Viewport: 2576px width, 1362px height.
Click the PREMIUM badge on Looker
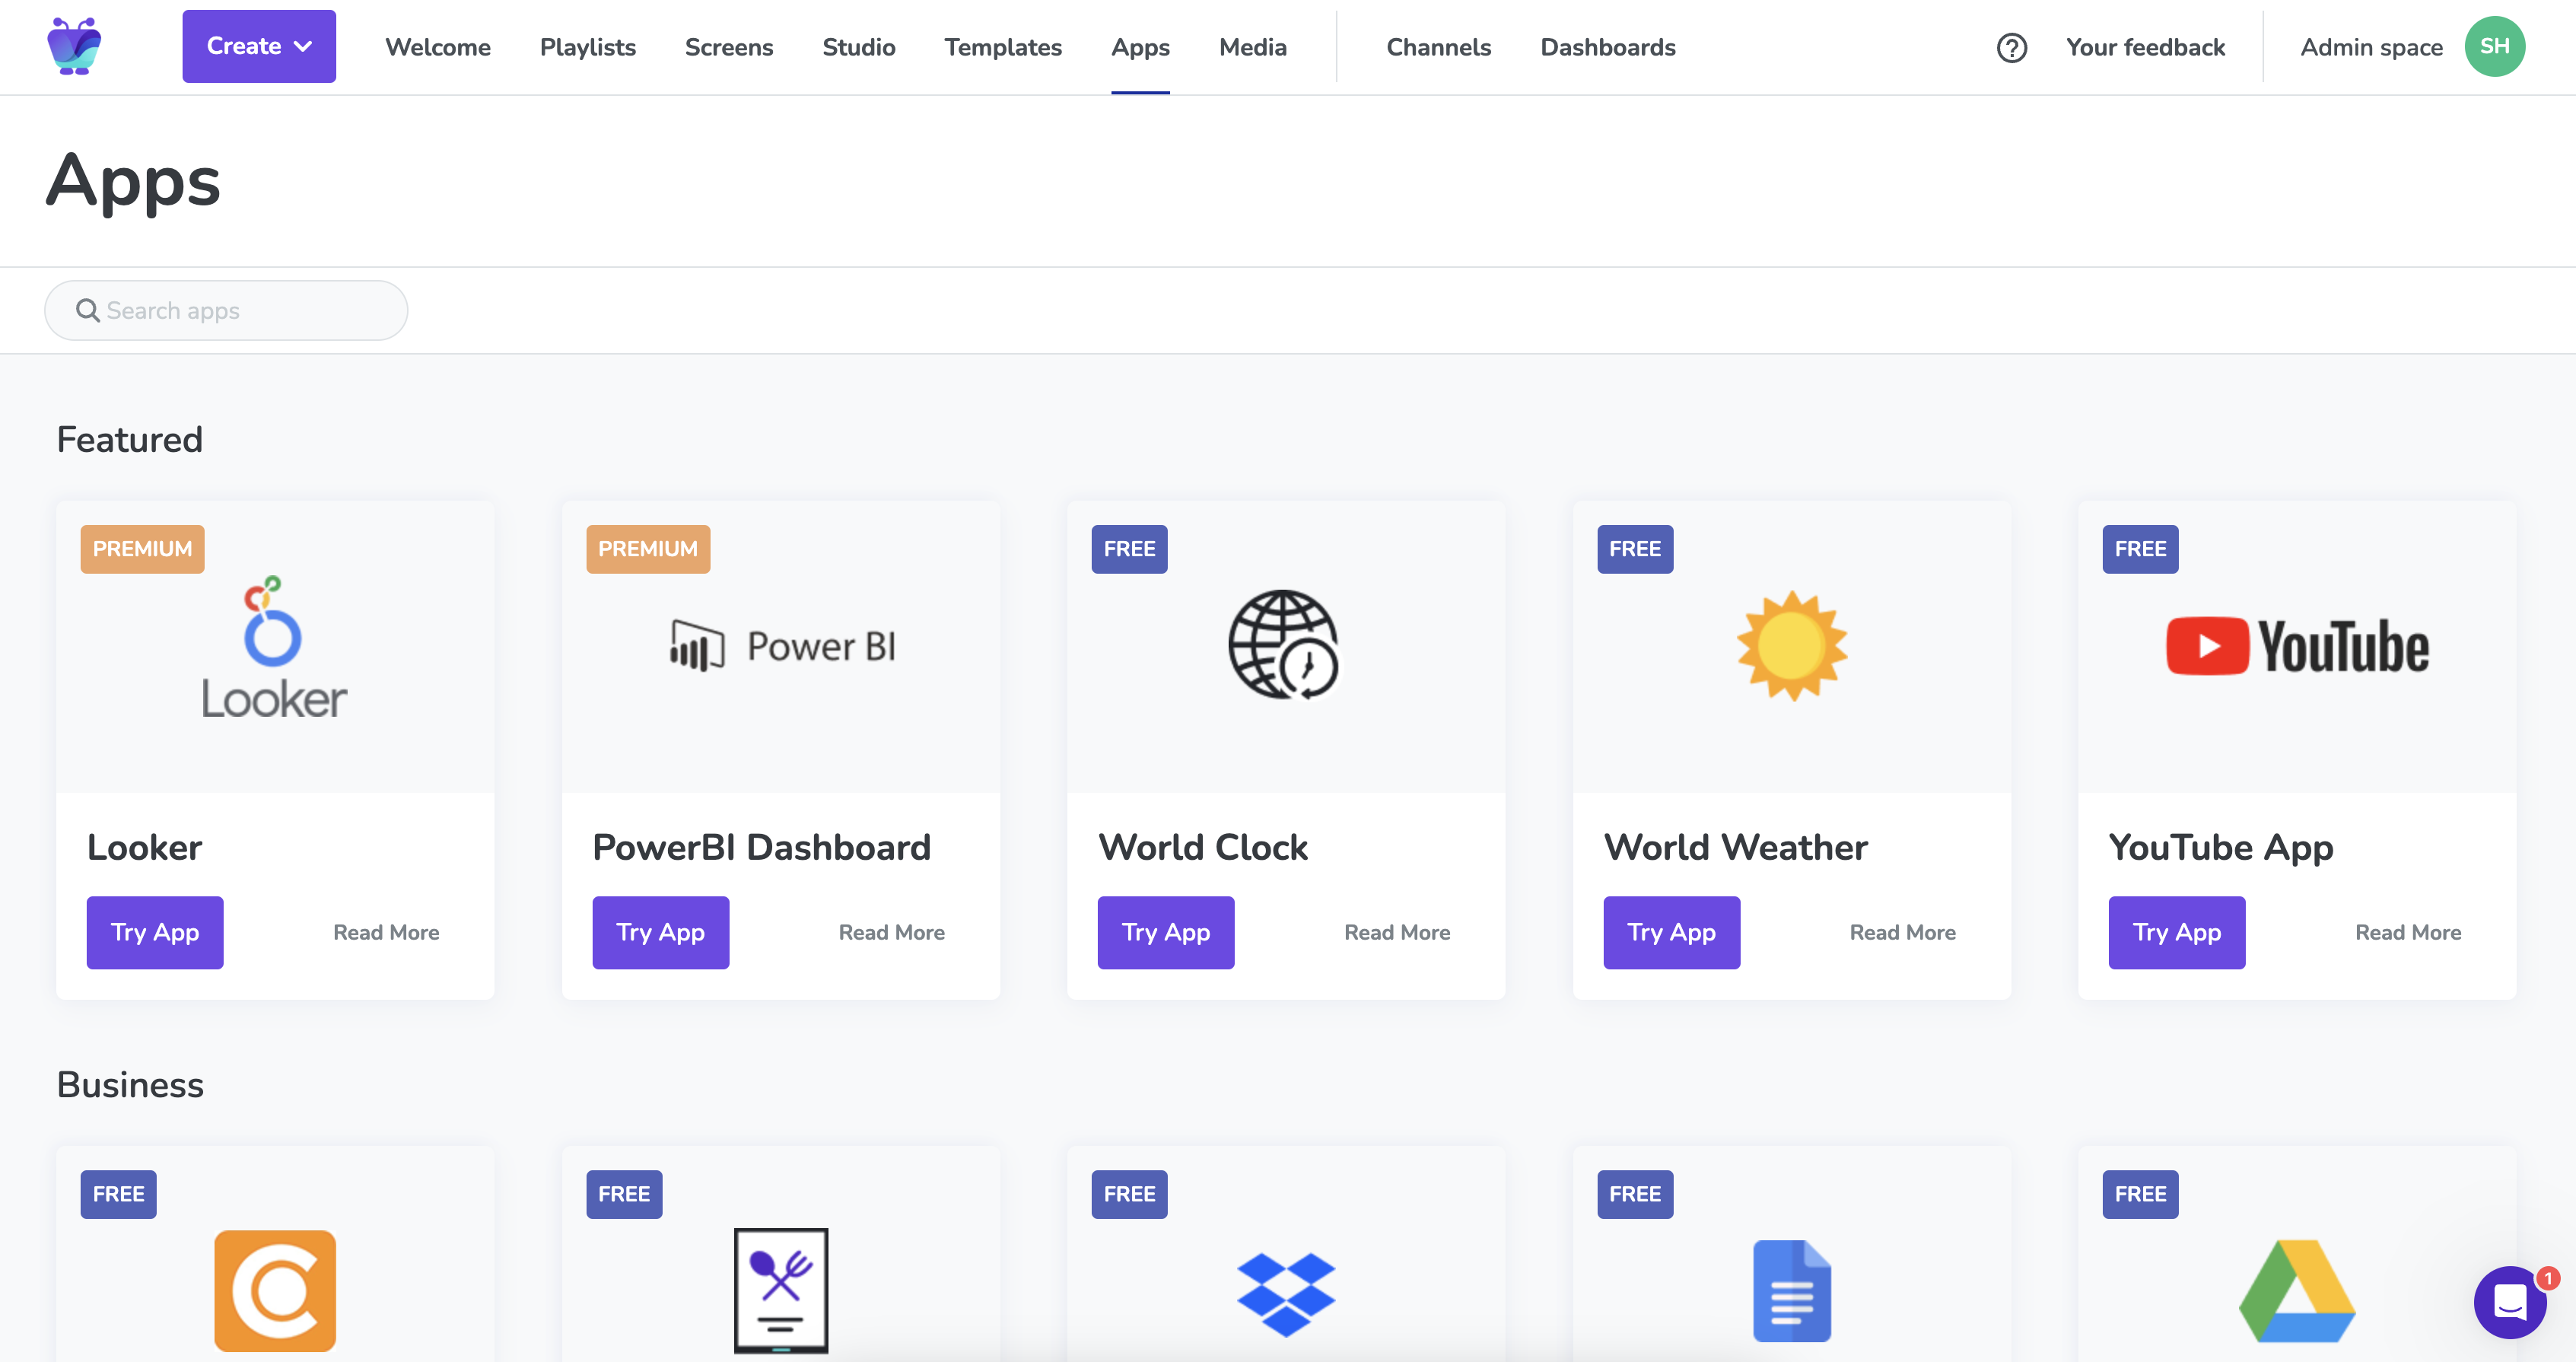tap(142, 549)
